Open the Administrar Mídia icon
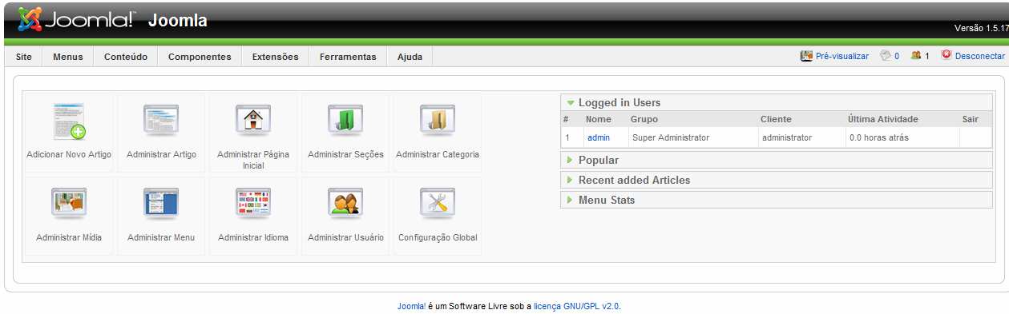 (x=69, y=203)
